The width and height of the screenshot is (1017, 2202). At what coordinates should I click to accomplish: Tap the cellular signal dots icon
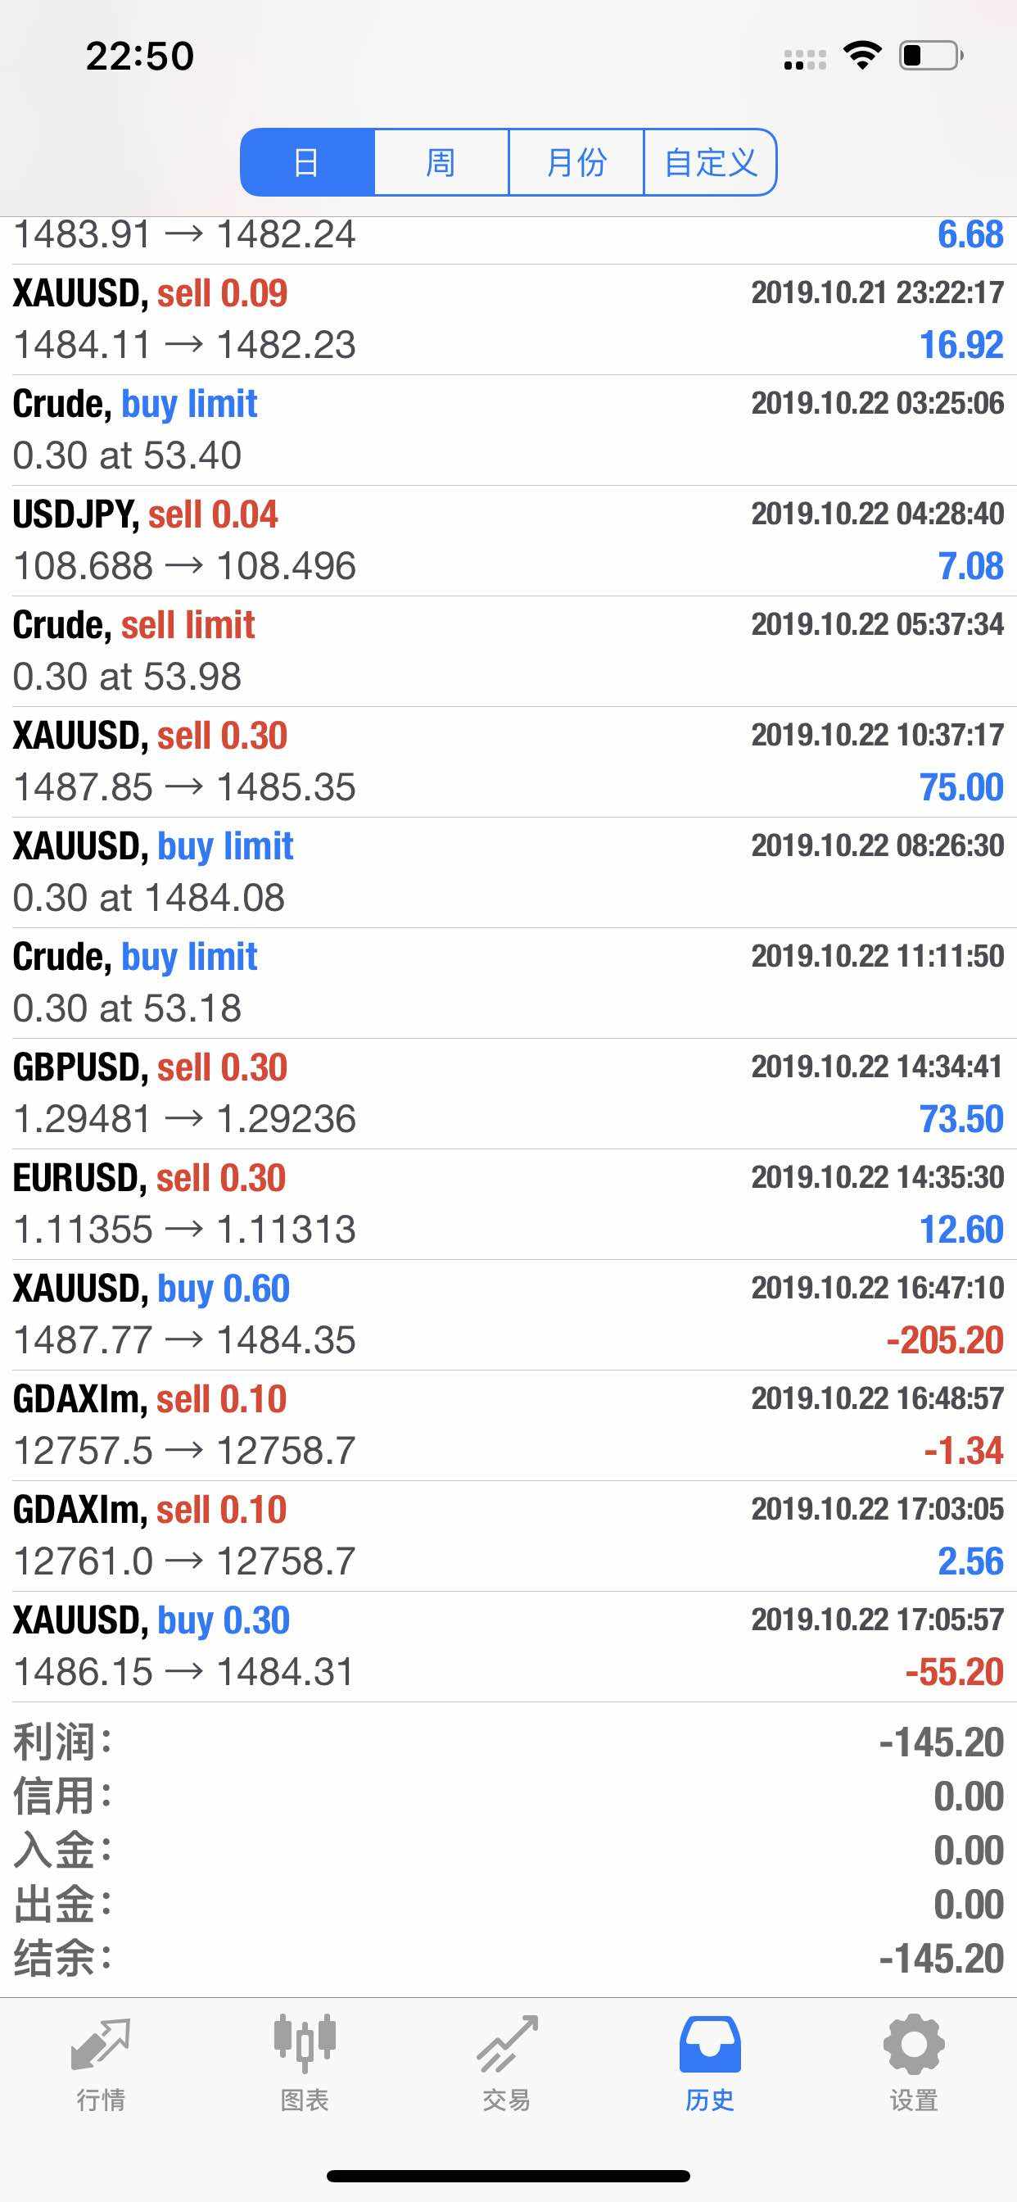(804, 59)
